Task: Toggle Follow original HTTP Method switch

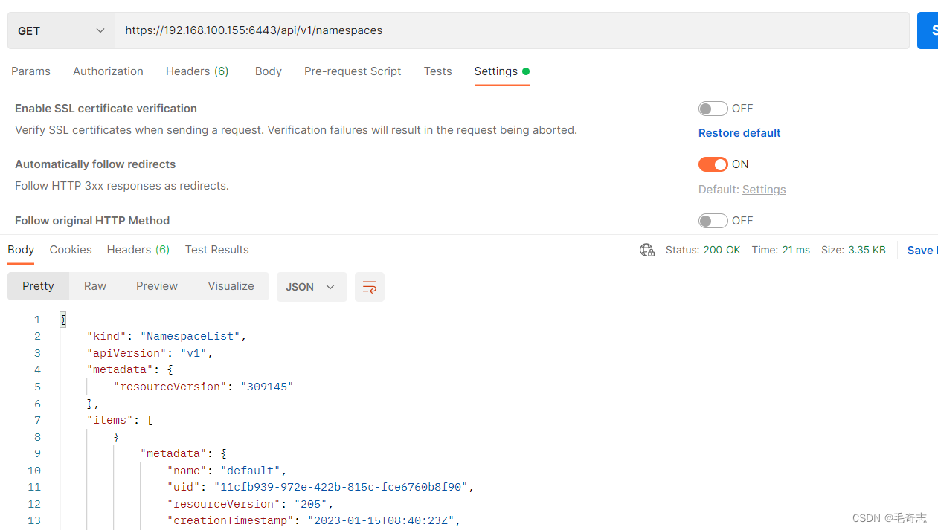Action: [x=713, y=221]
